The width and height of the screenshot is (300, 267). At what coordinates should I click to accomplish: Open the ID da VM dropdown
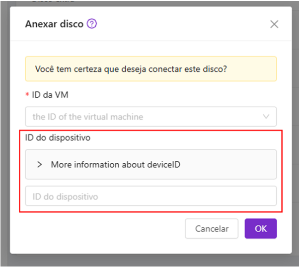[x=151, y=117]
